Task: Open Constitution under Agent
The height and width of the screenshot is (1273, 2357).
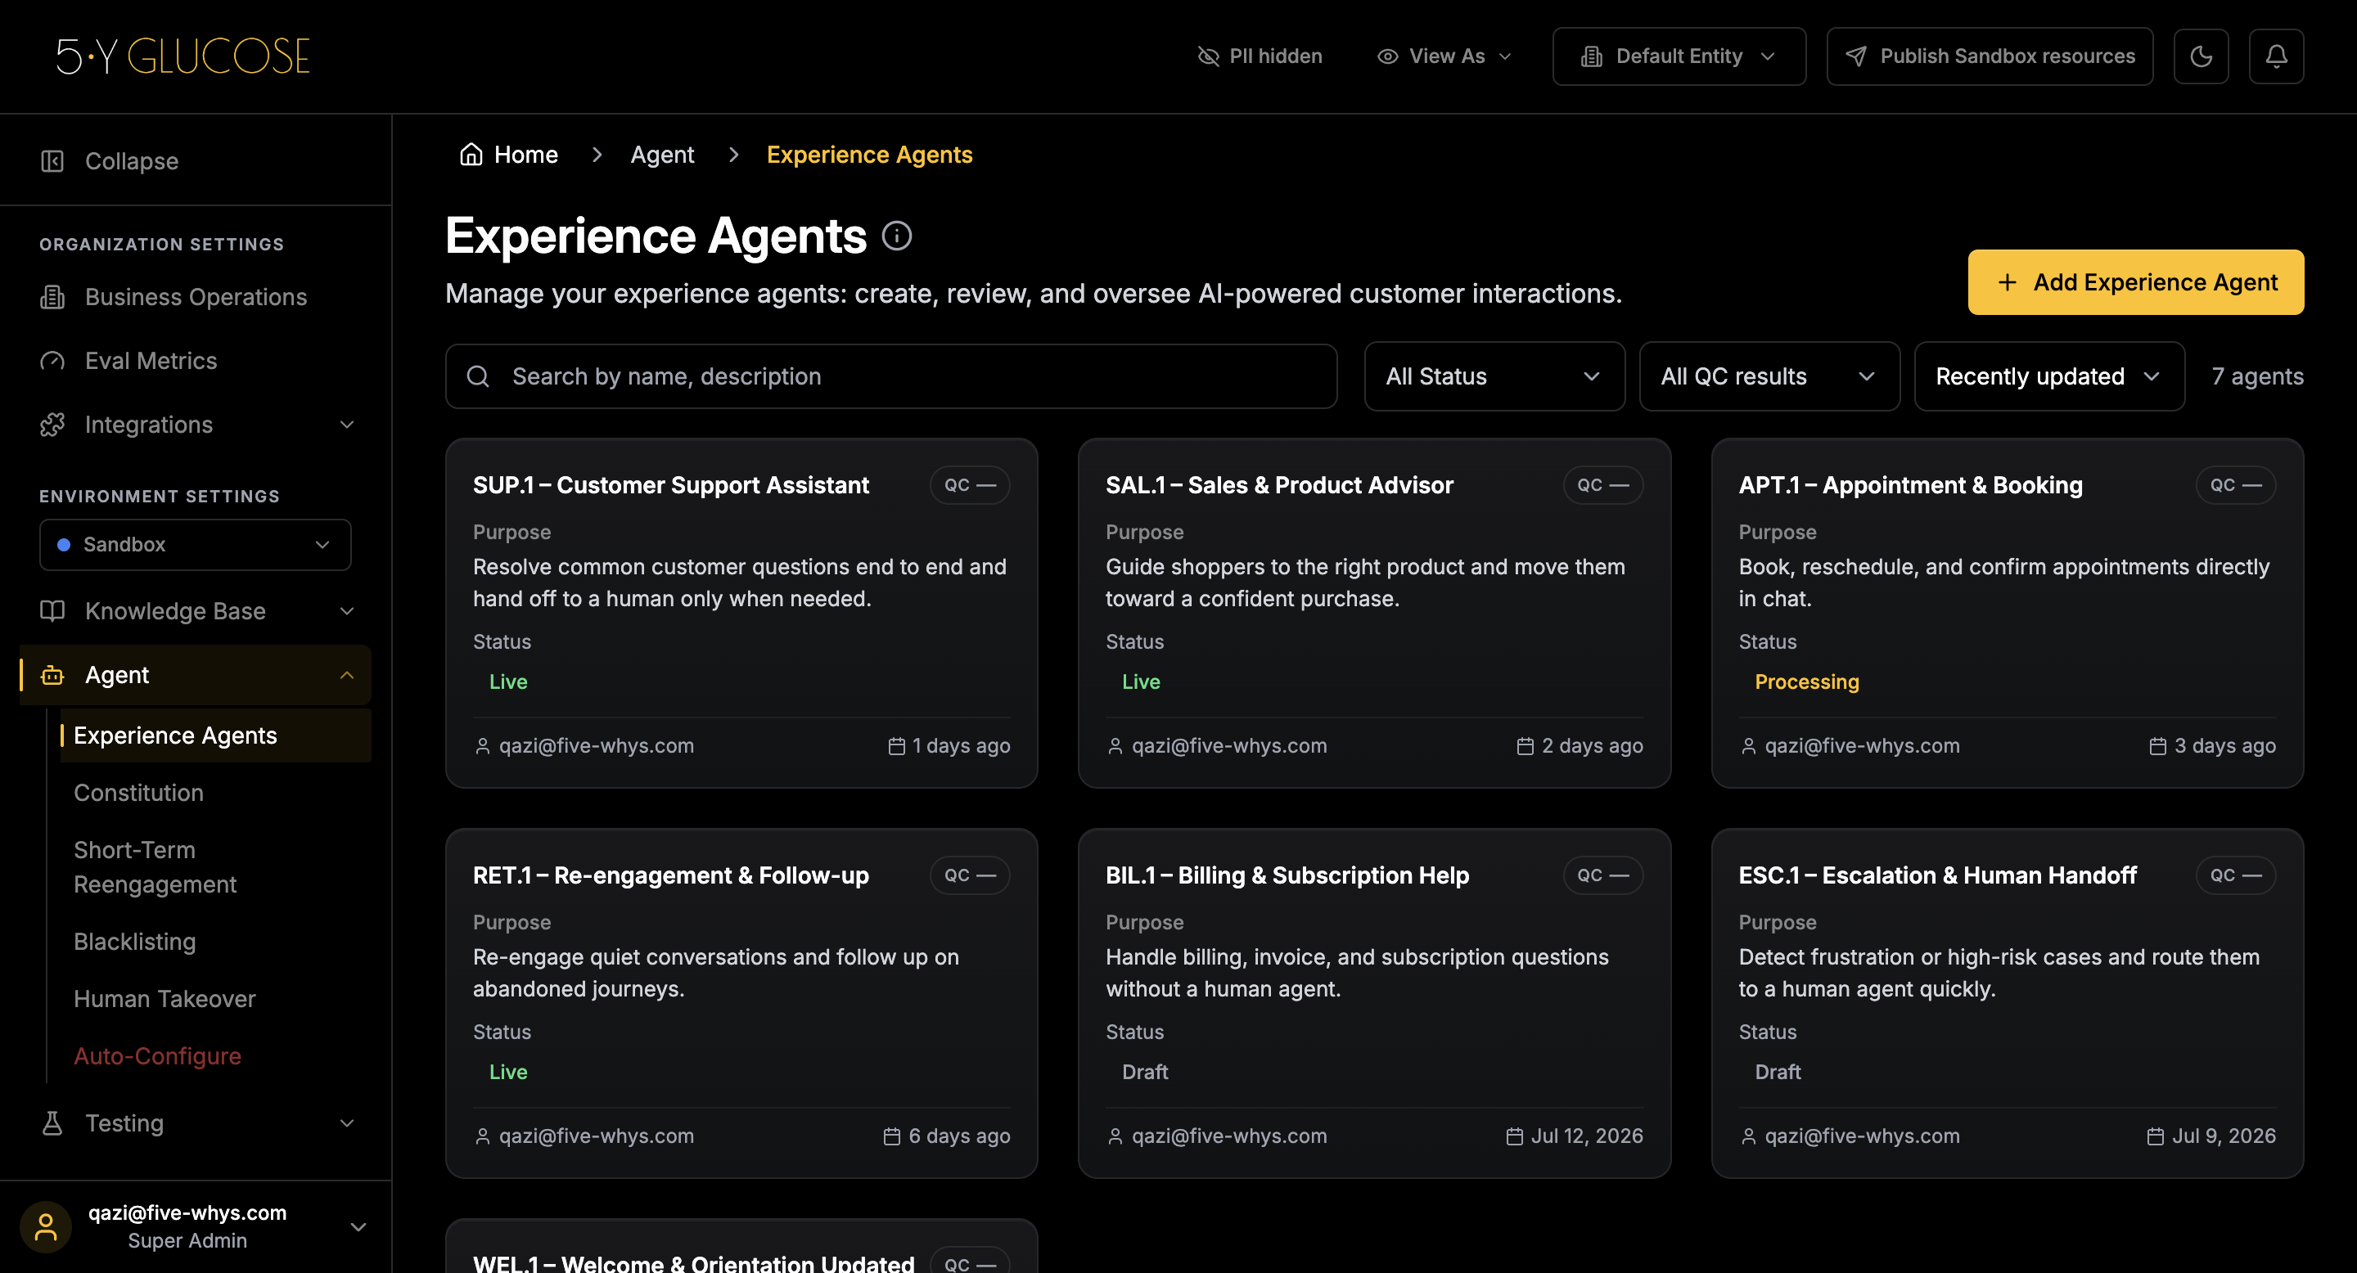Action: click(138, 792)
